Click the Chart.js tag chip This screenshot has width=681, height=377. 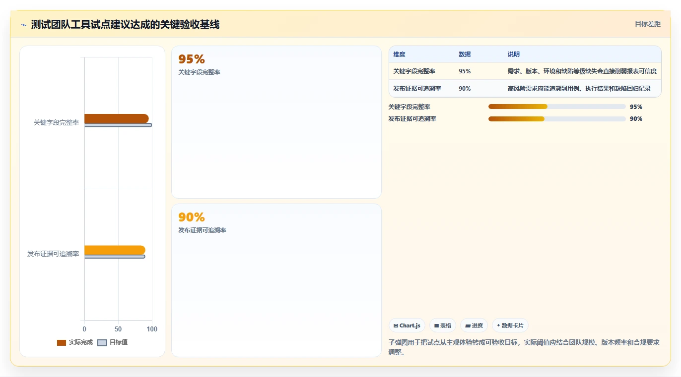pyautogui.click(x=407, y=325)
